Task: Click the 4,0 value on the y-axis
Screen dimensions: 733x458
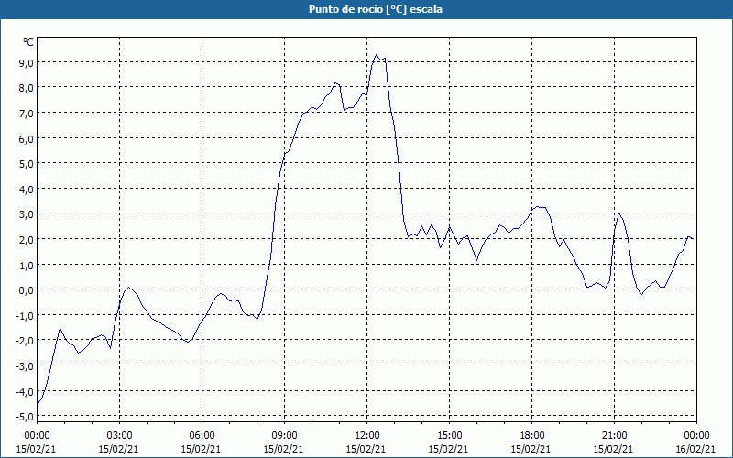Action: [x=26, y=189]
